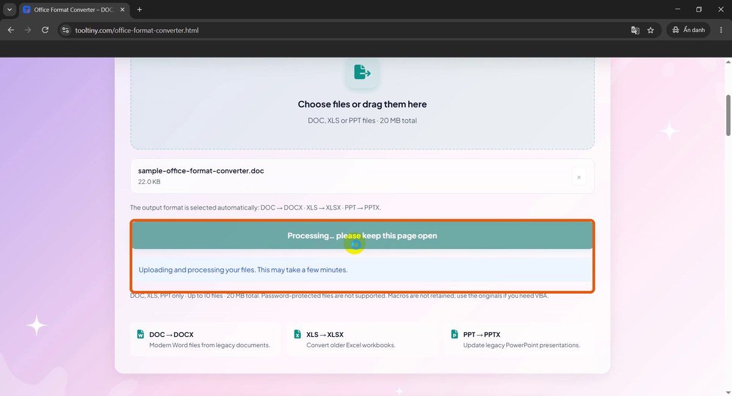Select the sample-office-format-converter.doc file name

point(201,171)
